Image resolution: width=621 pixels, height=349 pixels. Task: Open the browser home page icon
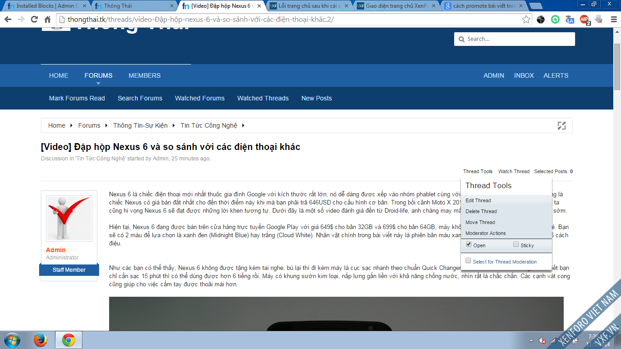(47, 20)
